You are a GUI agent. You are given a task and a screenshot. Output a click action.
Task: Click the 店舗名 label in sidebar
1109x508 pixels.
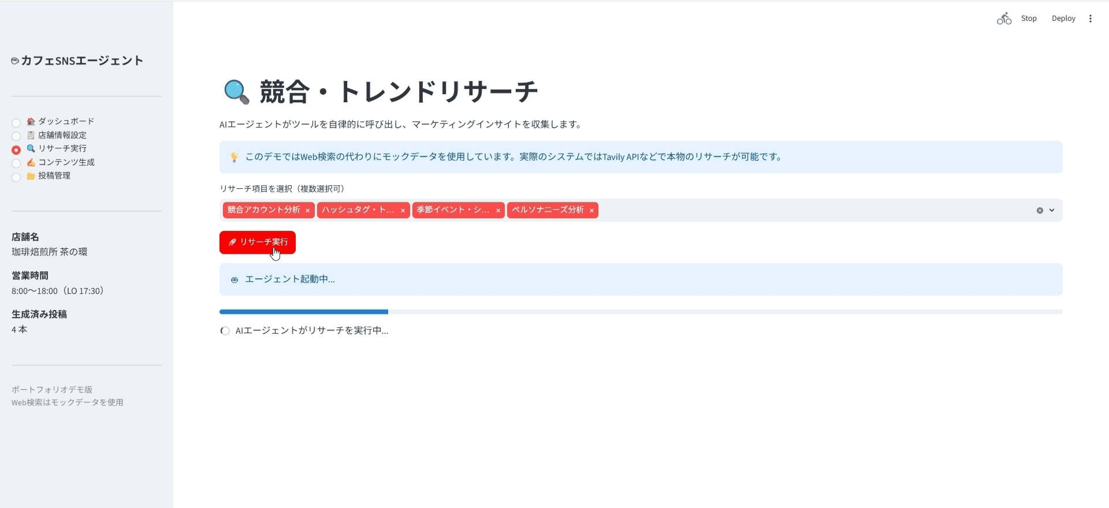coord(25,237)
